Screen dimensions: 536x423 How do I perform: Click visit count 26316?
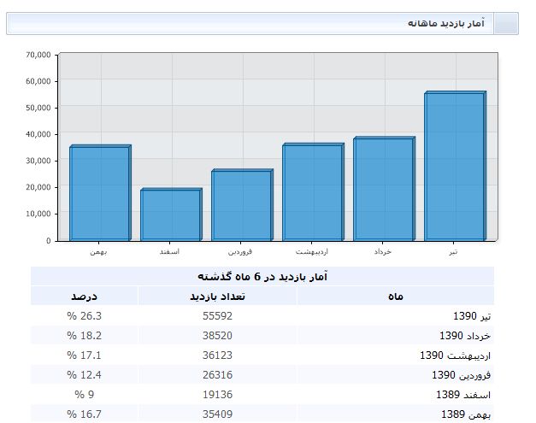pyautogui.click(x=217, y=375)
